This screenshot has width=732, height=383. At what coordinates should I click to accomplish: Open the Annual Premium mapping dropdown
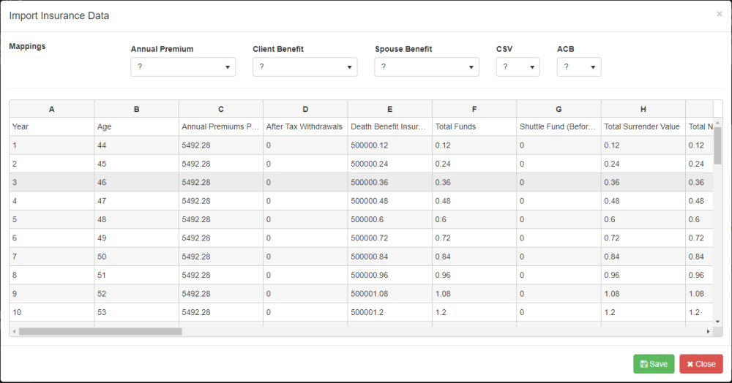pyautogui.click(x=183, y=67)
